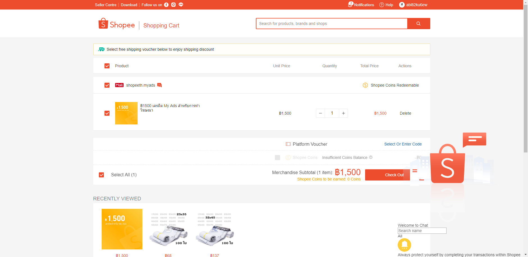528x257 pixels.
Task: Open recently viewed 25x35 bags thumbnail
Action: [x=168, y=229]
